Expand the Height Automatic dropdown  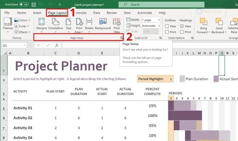(158, 26)
